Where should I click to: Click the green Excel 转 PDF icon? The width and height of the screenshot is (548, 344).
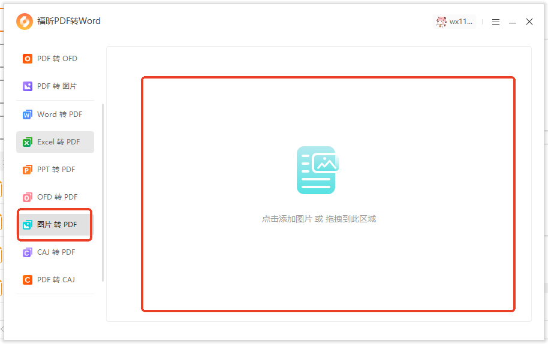point(27,142)
